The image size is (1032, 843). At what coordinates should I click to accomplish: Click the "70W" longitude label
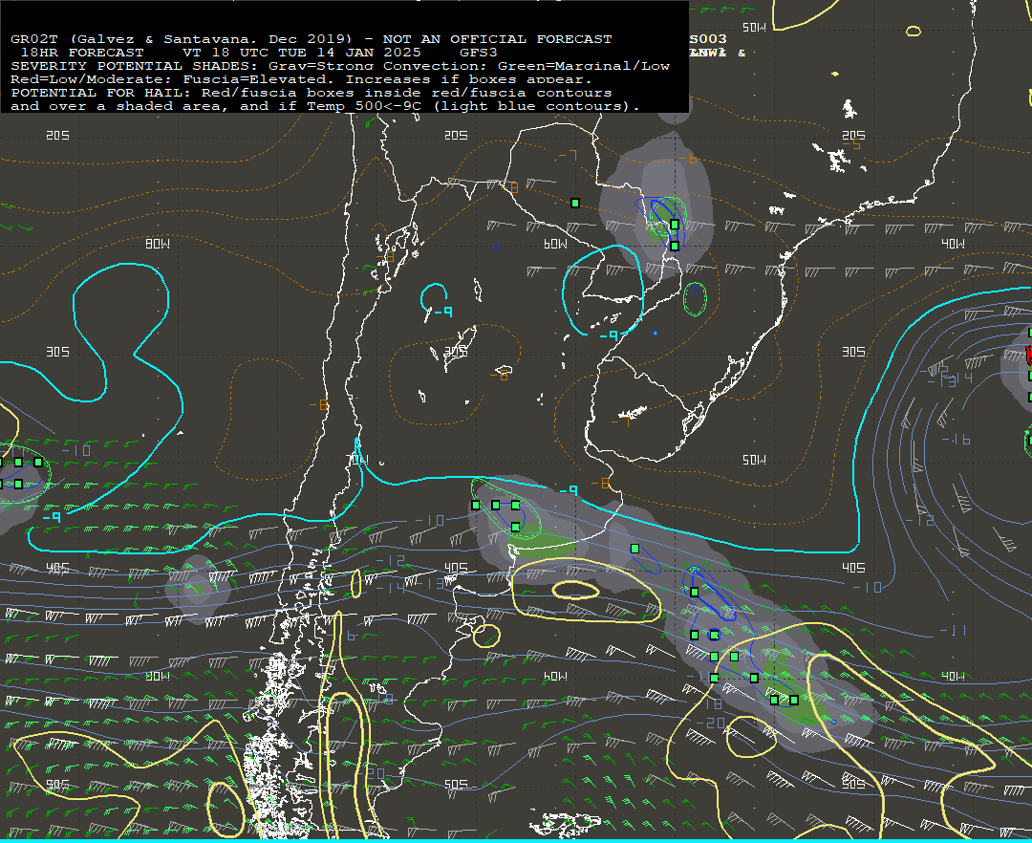[356, 459]
